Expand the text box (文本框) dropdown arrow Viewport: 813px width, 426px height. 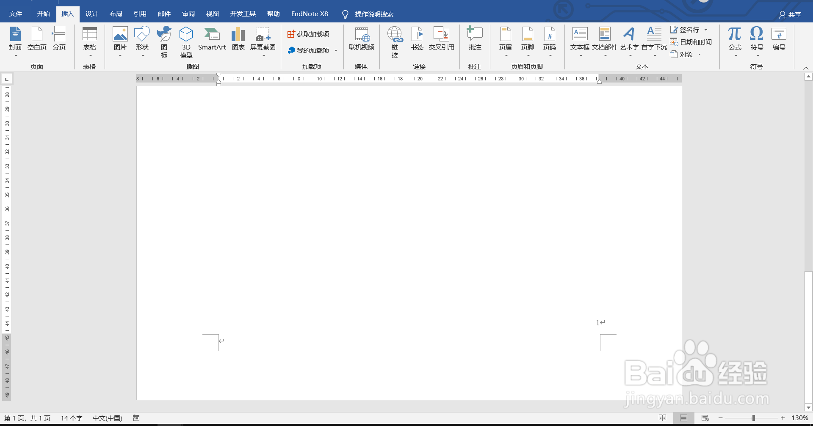tap(581, 56)
